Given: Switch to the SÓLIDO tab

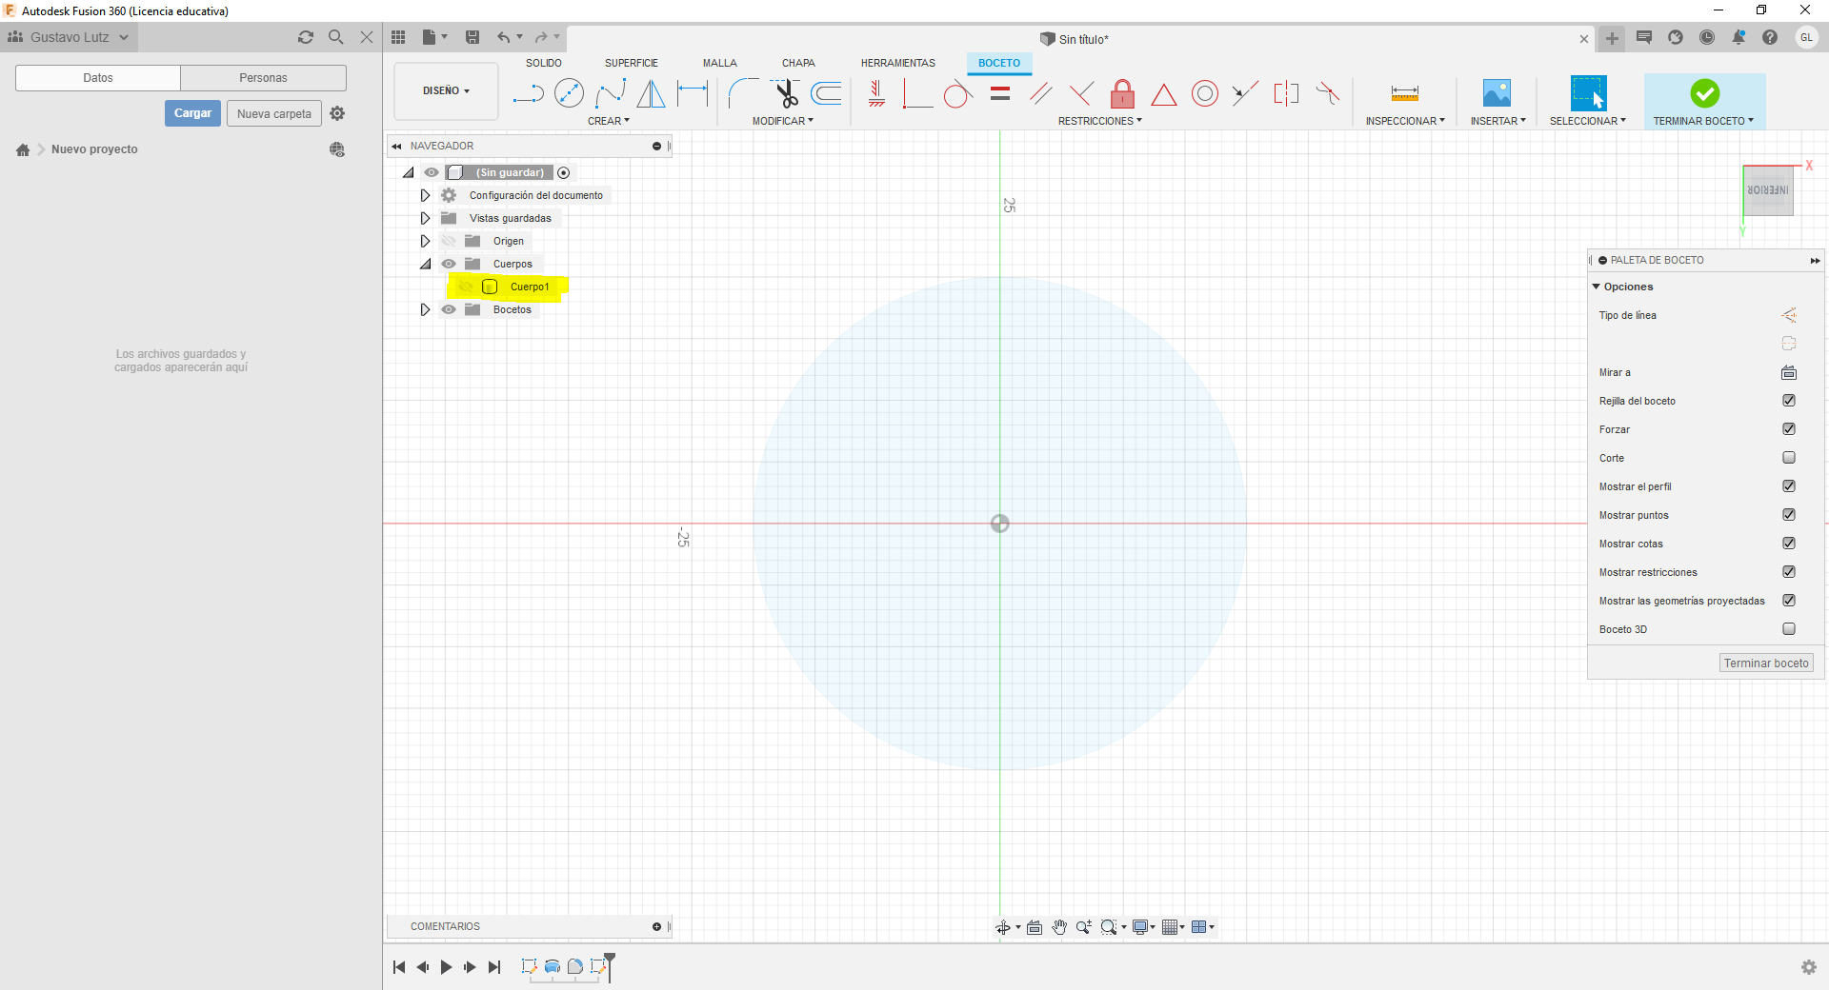Looking at the screenshot, I should click(x=544, y=63).
